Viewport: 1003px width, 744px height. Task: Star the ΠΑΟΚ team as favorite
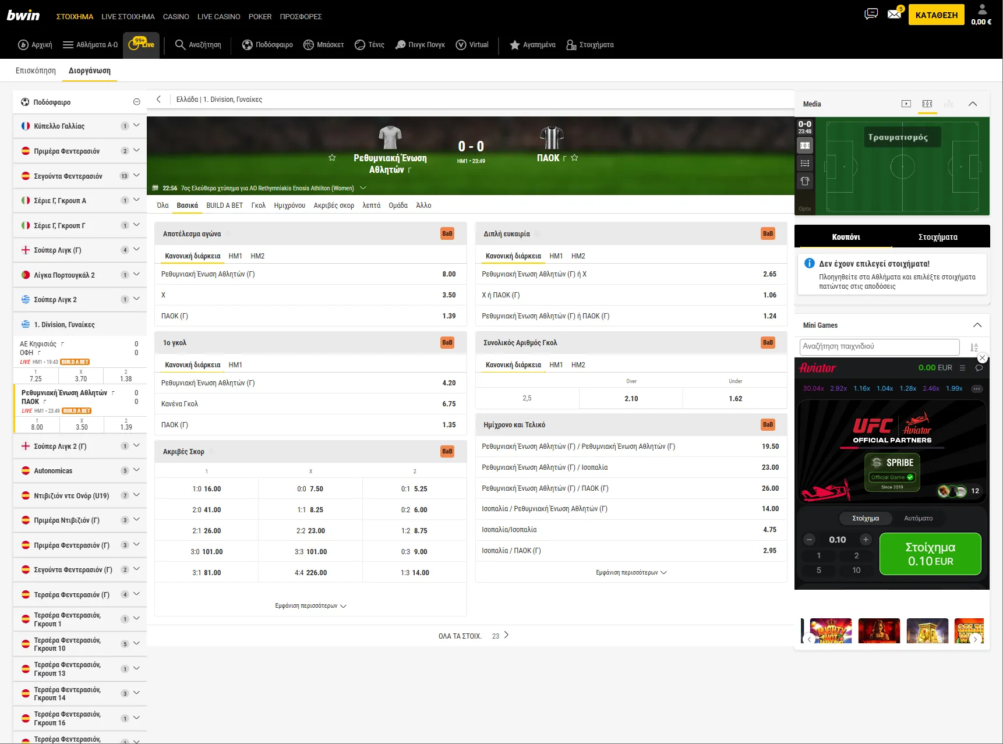click(x=575, y=157)
